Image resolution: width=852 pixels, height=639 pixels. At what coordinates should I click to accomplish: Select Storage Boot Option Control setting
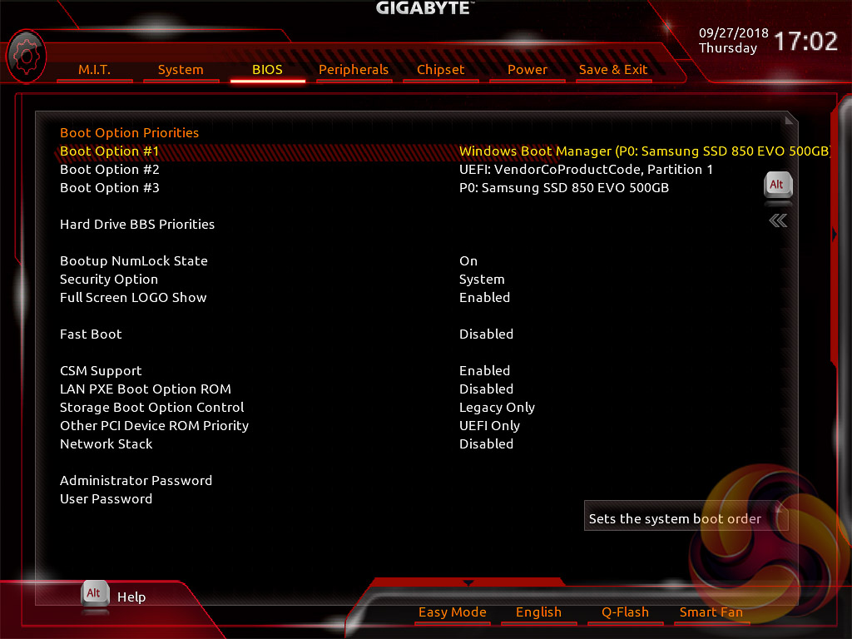point(151,408)
